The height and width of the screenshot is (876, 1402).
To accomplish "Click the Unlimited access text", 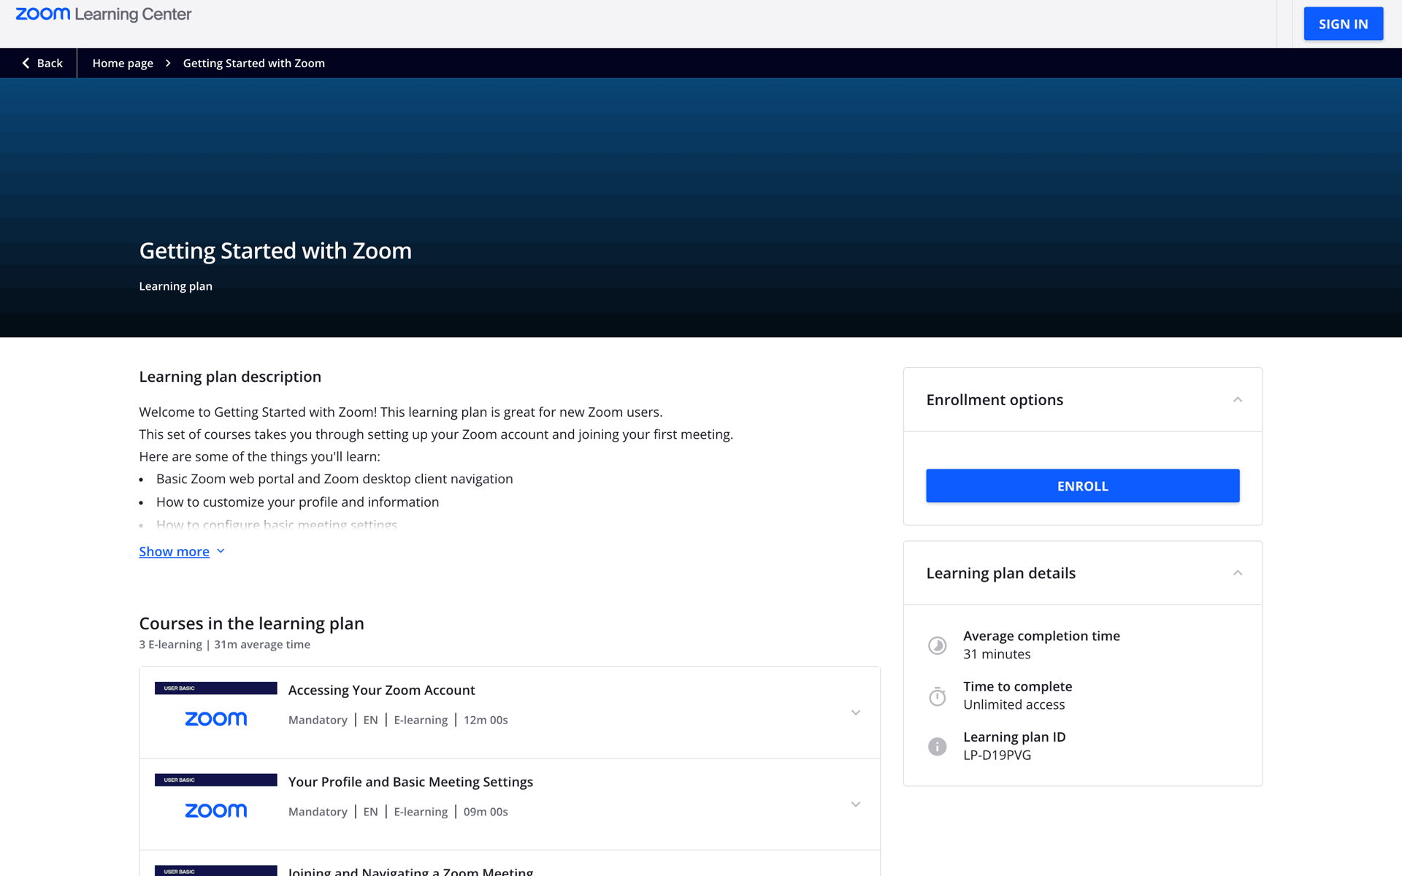I will click(1014, 705).
